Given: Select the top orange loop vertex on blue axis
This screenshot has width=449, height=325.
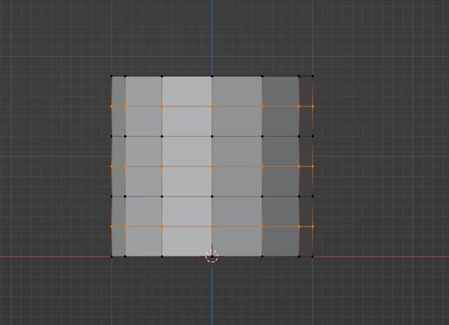Looking at the screenshot, I should [212, 106].
